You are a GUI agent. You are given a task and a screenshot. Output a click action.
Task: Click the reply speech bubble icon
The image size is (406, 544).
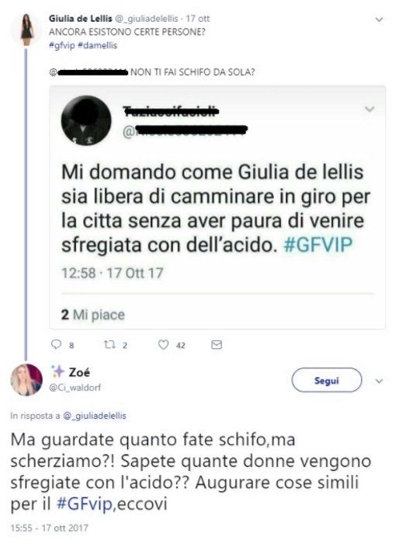(56, 344)
